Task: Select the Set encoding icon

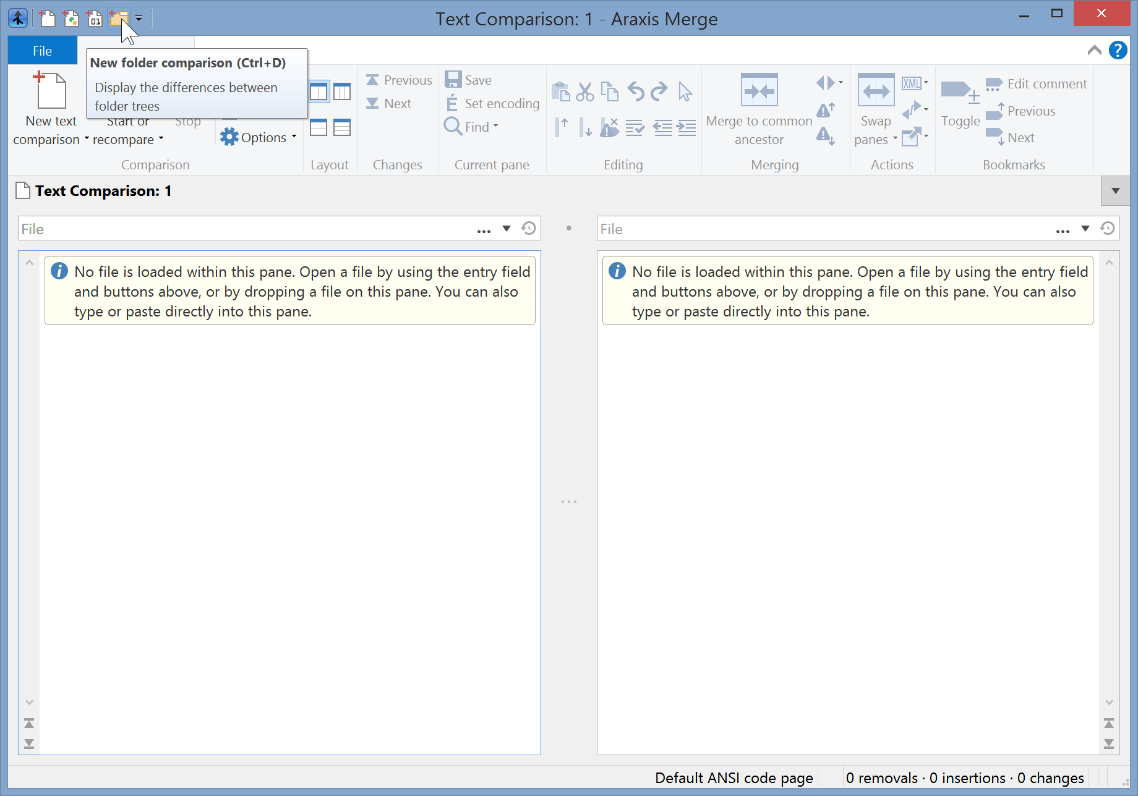Action: (452, 103)
